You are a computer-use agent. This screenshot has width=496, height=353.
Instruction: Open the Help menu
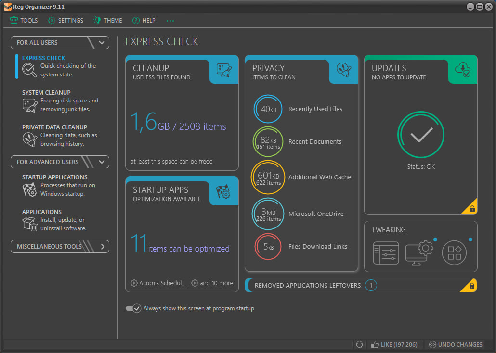[144, 21]
